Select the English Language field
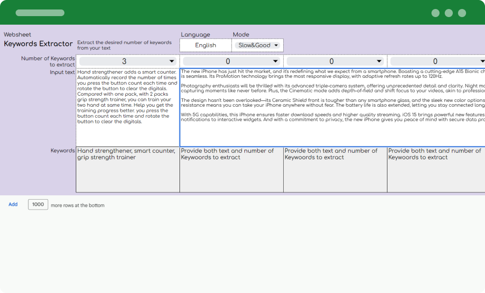This screenshot has width=485, height=293. [x=206, y=45]
